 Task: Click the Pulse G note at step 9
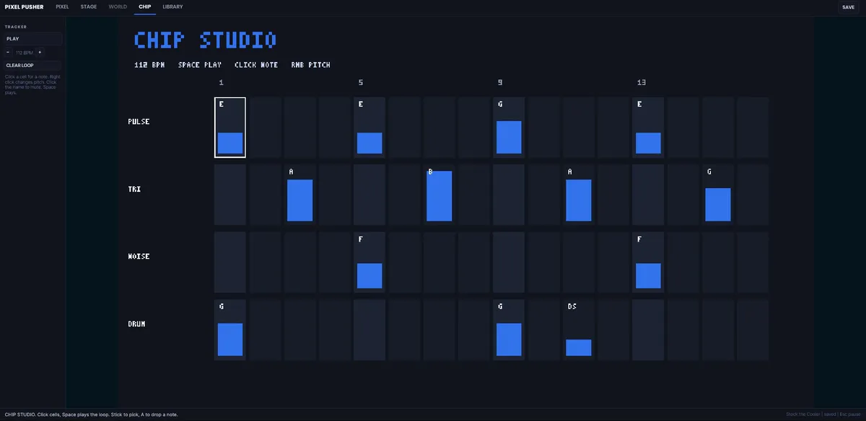tap(509, 128)
